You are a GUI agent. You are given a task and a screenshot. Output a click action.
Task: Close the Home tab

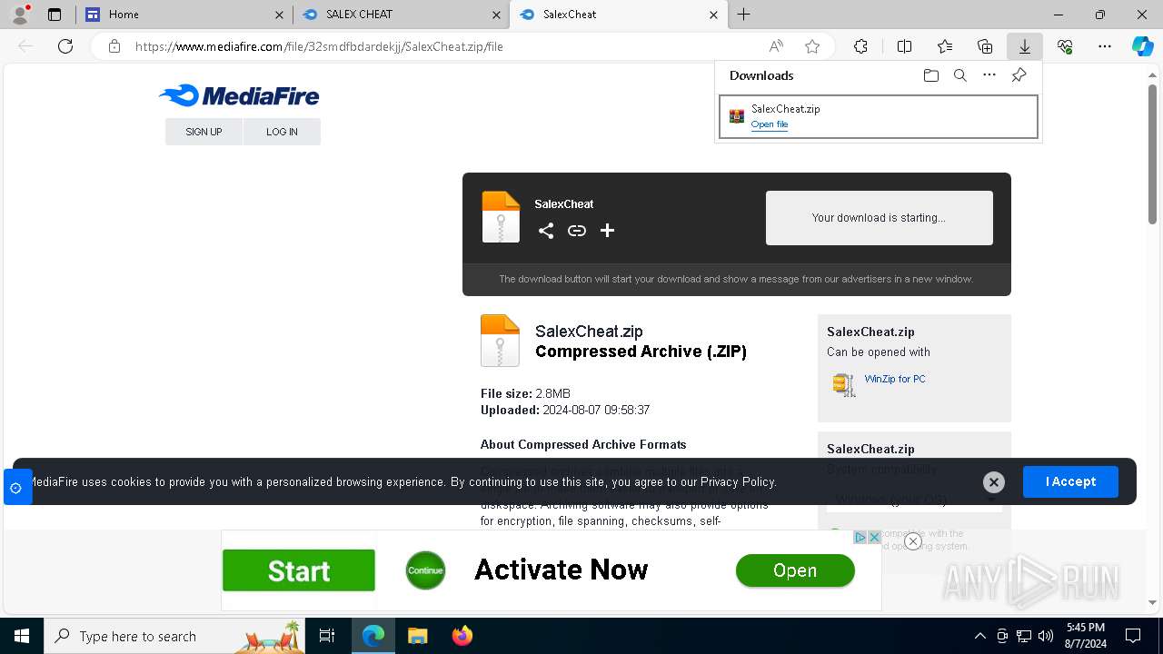click(279, 15)
